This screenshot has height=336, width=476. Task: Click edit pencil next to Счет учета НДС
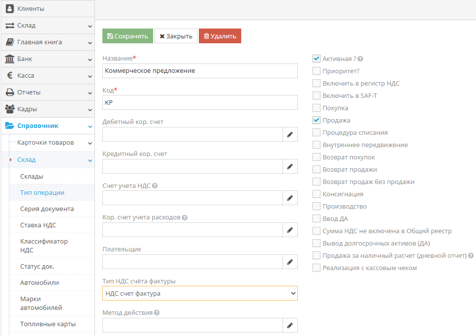[290, 198]
